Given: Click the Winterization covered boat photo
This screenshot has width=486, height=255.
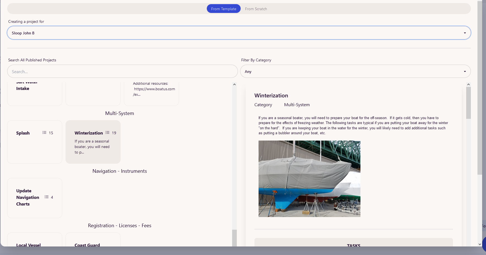Looking at the screenshot, I should [x=309, y=179].
